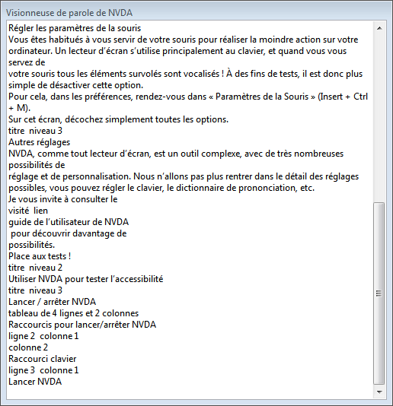Place cursor on last line 'Lancer NVDA'
Image resolution: width=393 pixels, height=406 pixels.
tap(35, 382)
